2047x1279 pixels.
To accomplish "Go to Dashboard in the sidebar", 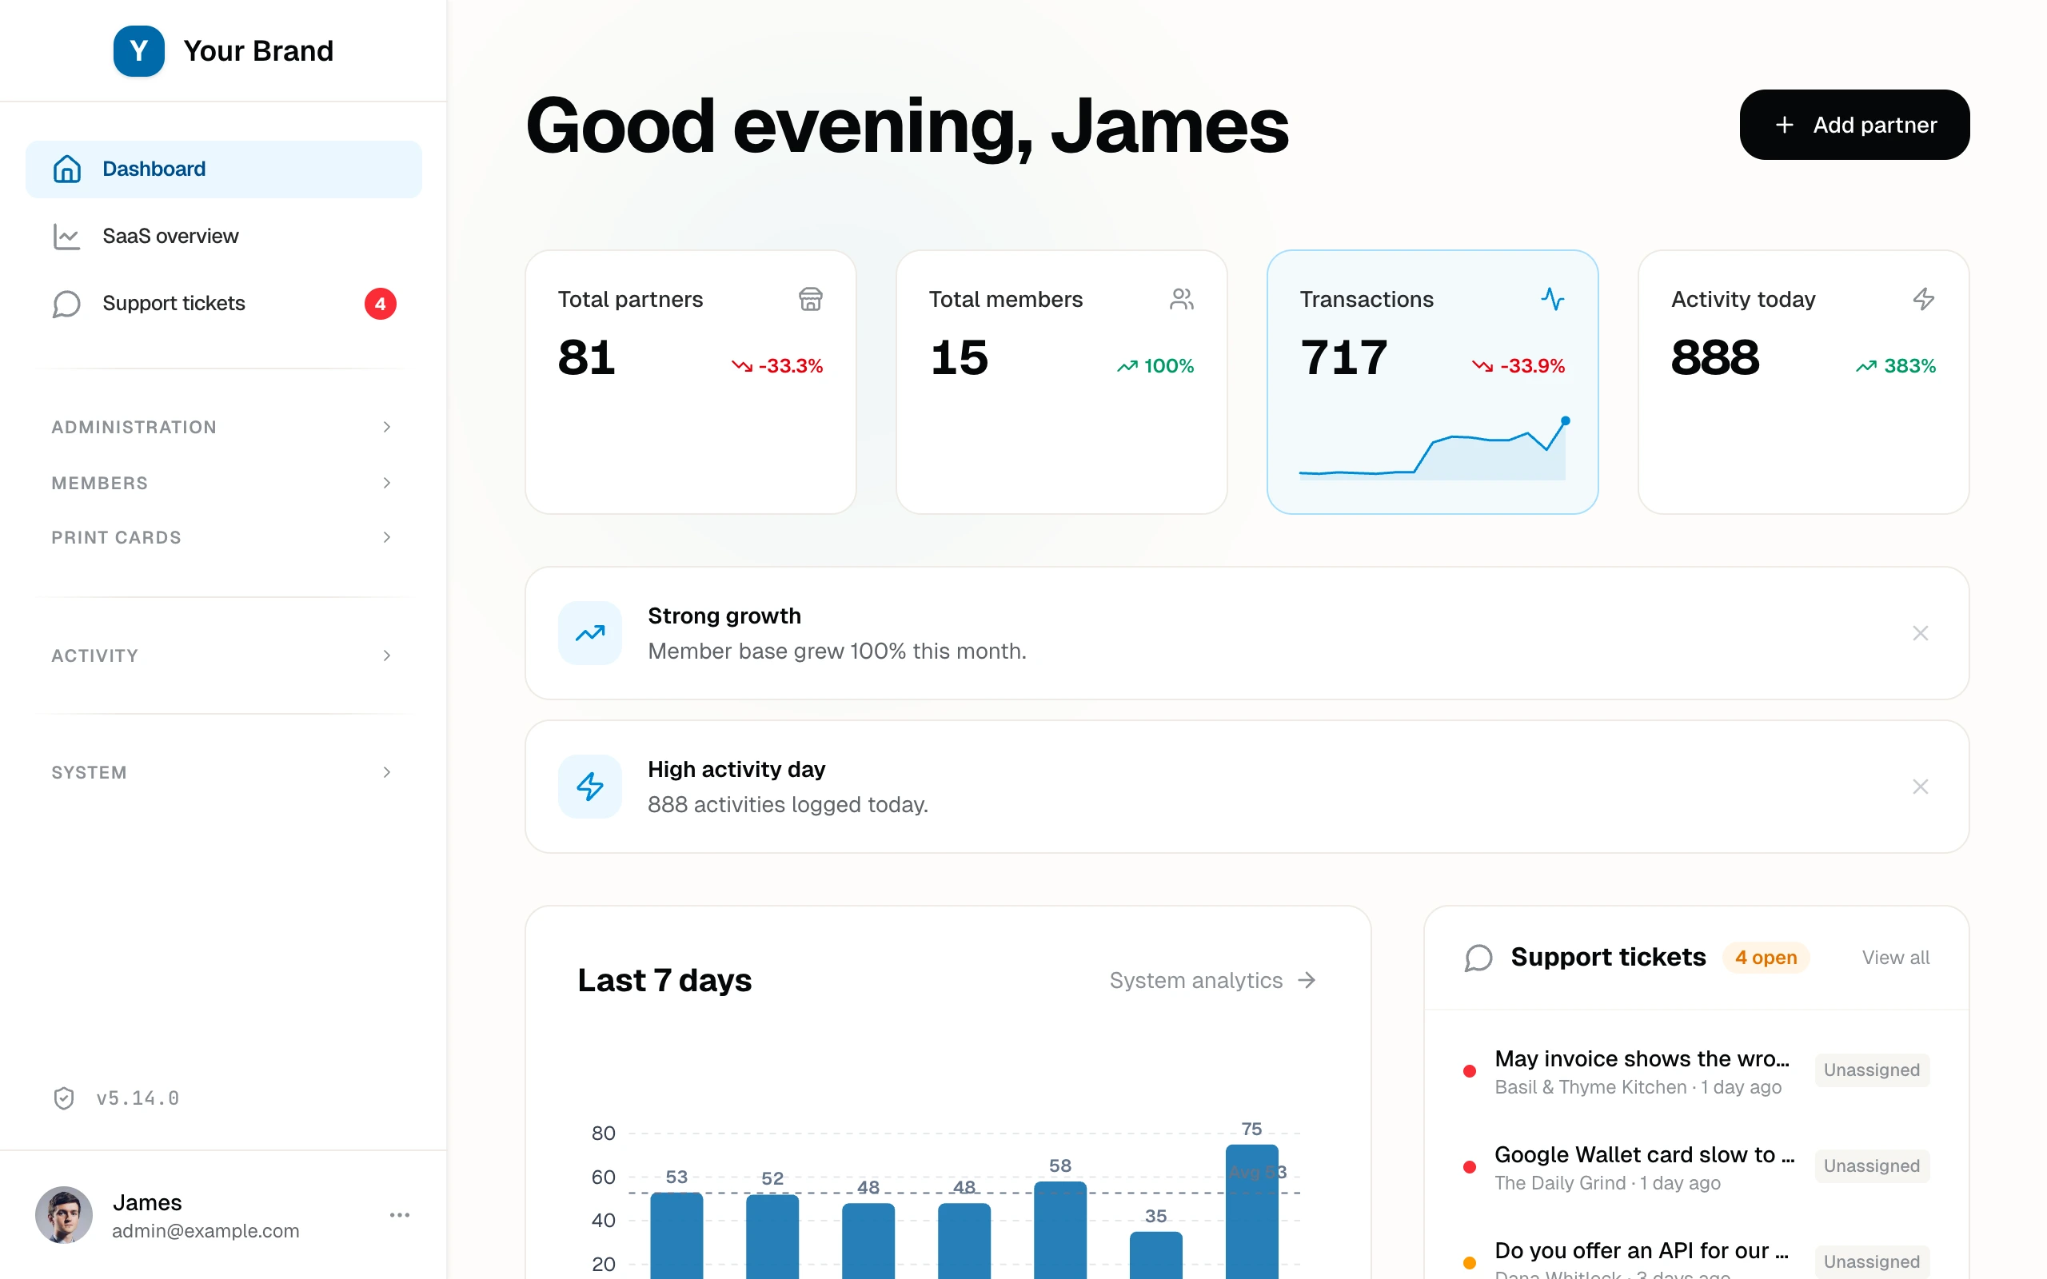I will [x=223, y=169].
